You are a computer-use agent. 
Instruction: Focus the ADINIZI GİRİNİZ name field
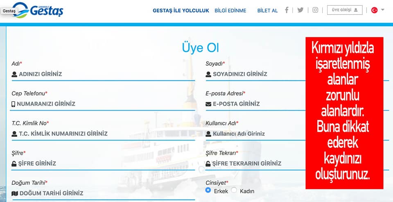pos(103,74)
